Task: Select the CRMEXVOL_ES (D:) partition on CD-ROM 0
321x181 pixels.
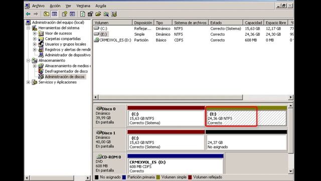Action: (175, 164)
